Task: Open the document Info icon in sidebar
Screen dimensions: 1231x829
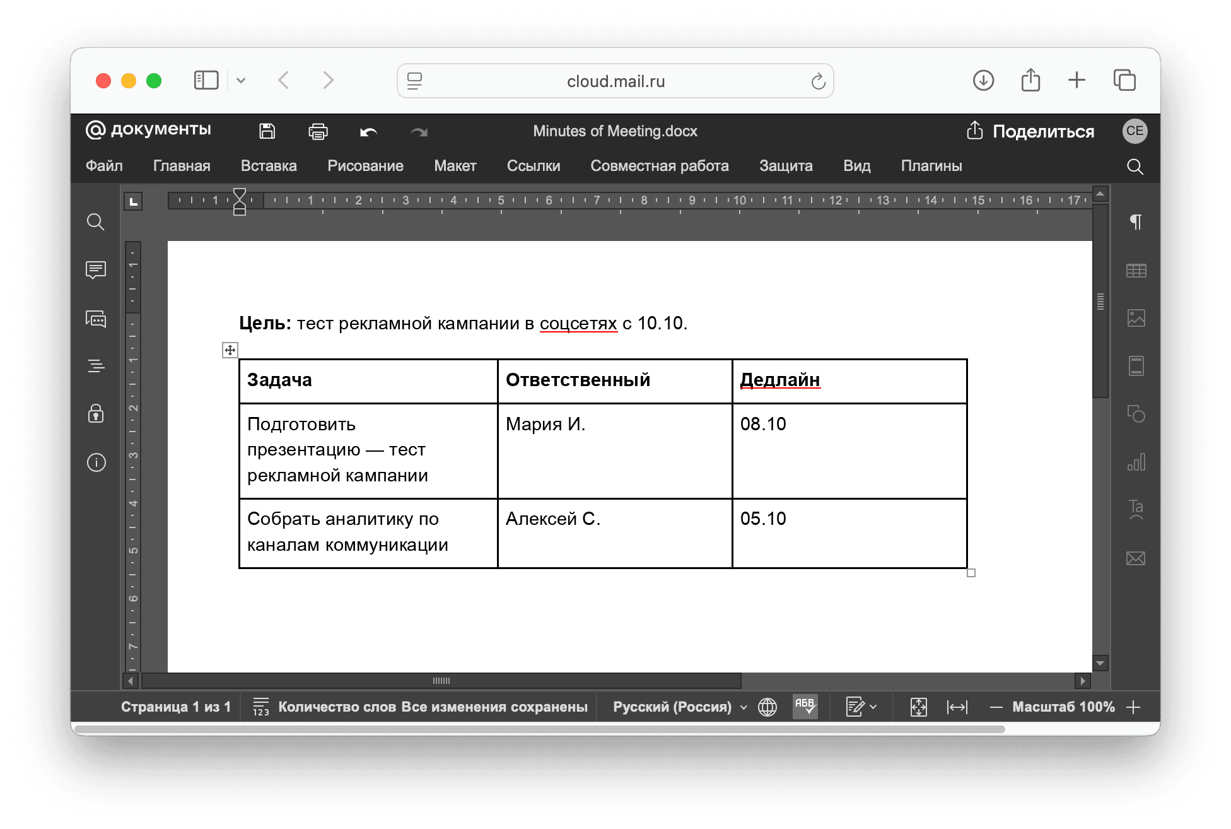Action: coord(96,462)
